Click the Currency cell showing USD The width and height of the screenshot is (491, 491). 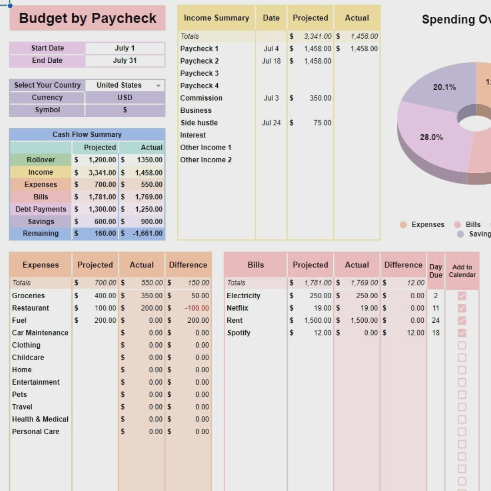point(125,97)
